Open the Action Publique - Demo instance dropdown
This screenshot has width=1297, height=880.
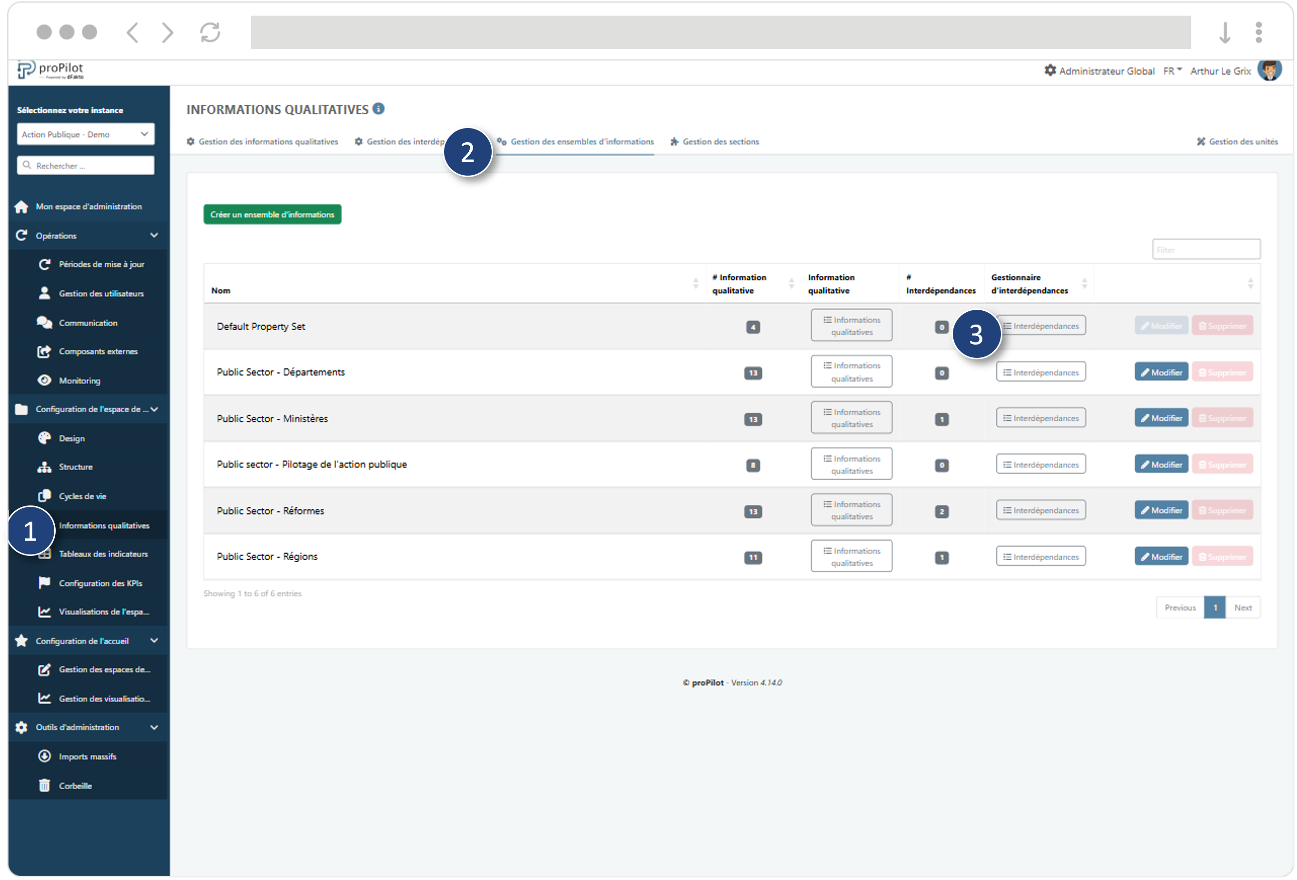coord(85,134)
